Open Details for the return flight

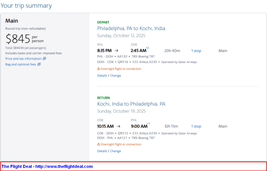click(102, 151)
